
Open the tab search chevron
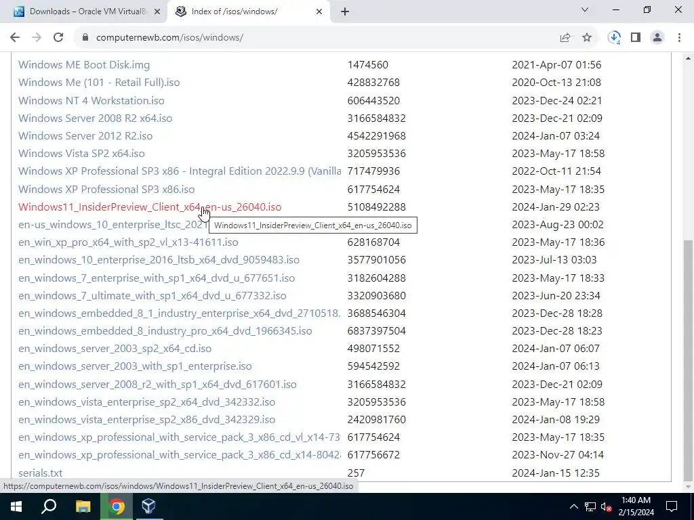tap(585, 9)
